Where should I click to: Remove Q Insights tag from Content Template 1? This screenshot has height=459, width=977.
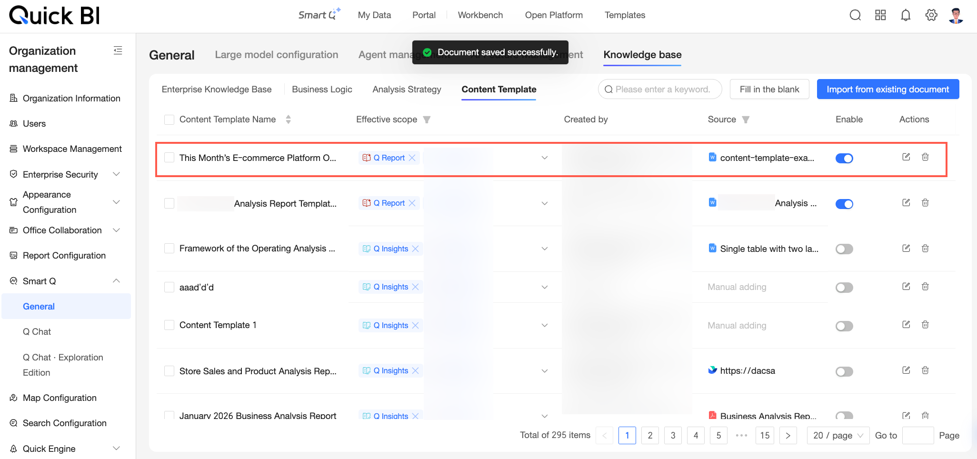pyautogui.click(x=415, y=326)
